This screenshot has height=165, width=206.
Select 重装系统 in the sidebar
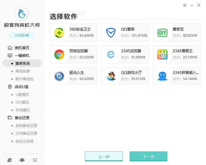click(x=22, y=63)
